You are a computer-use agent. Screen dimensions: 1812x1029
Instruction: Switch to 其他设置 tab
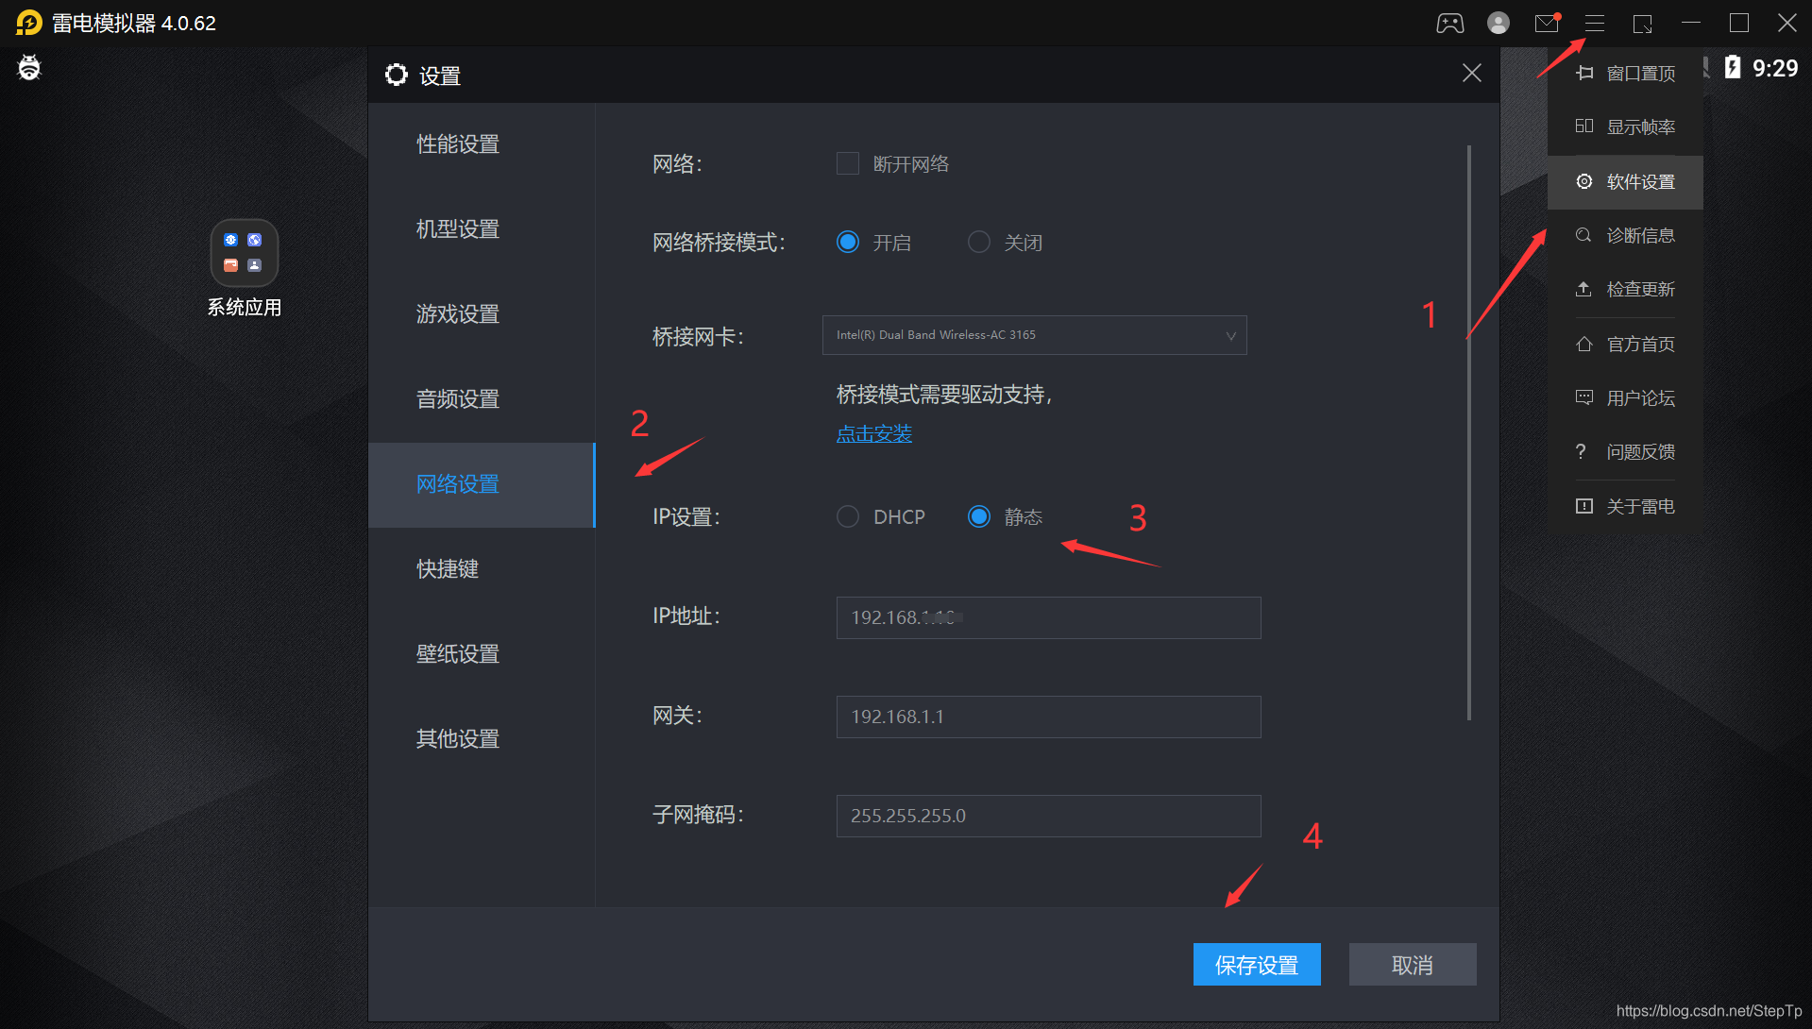[x=482, y=739]
